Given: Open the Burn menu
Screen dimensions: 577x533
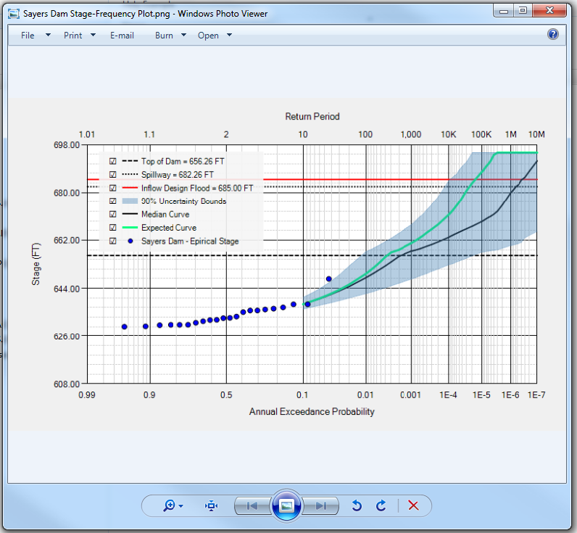Looking at the screenshot, I should coord(164,36).
